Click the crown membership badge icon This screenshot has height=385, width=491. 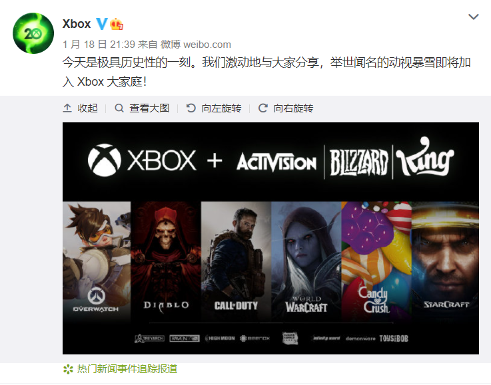[117, 24]
